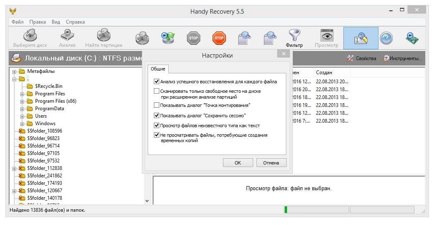Viewport: 436px width, 225px height.
Task: Click the Выберите диск toolbar icon
Action: click(30, 36)
